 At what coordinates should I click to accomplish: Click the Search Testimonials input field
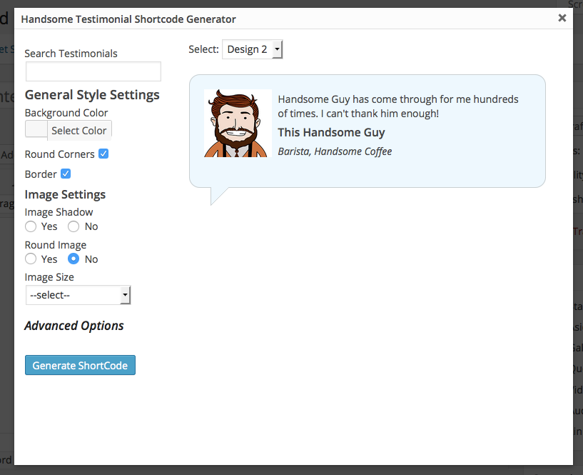(x=93, y=71)
